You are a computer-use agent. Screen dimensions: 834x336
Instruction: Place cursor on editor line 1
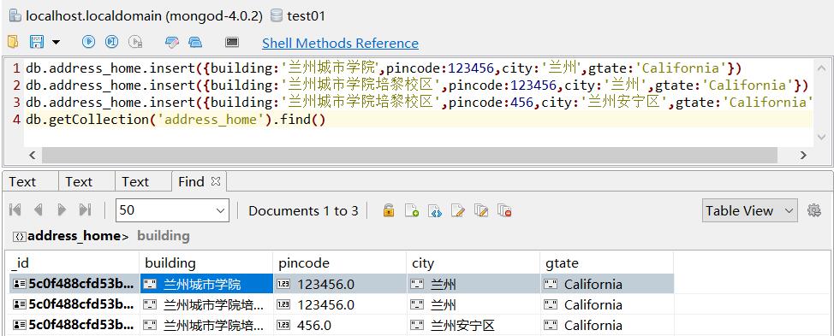[x=418, y=68]
